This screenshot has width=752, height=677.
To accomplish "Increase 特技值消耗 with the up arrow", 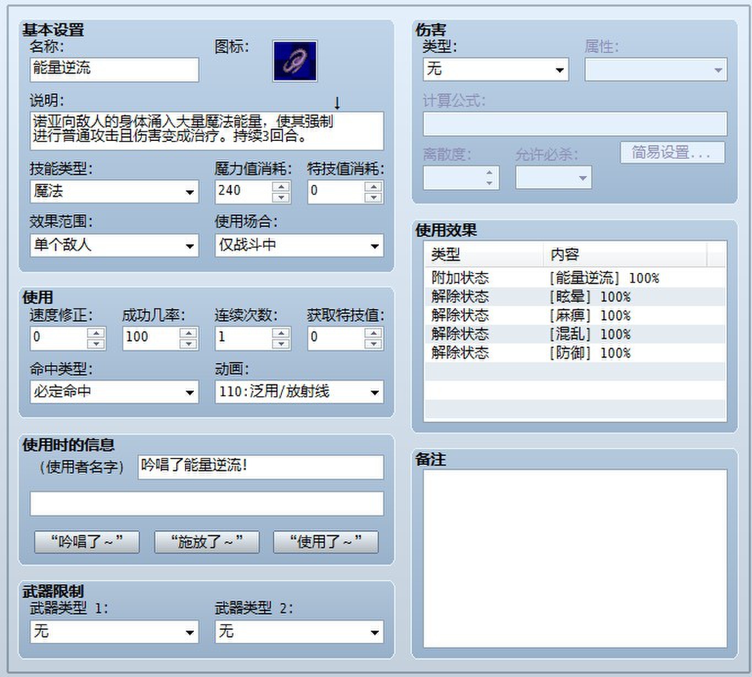I will coord(373,186).
